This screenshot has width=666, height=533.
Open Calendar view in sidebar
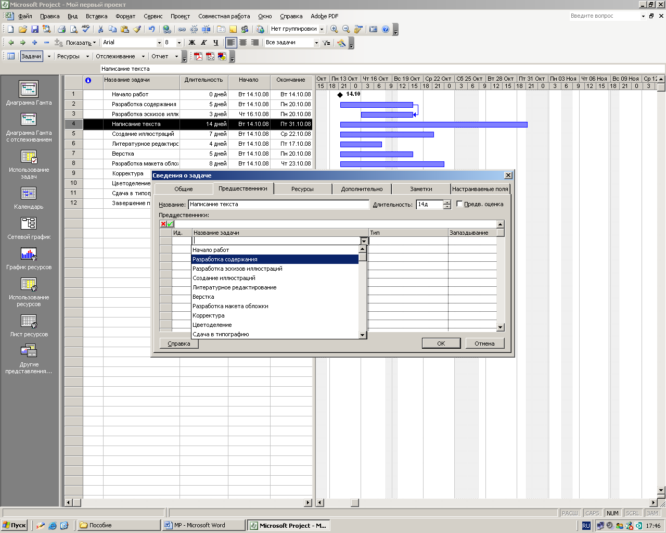point(29,198)
